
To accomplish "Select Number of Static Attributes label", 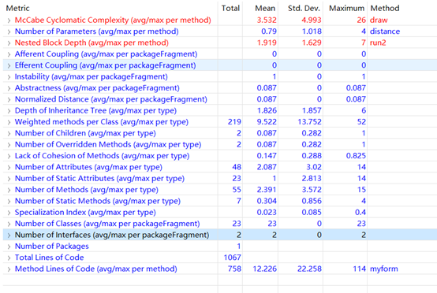I will pyautogui.click(x=99, y=178).
